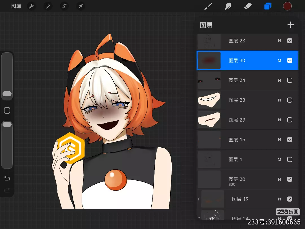
Task: Show the smiling-teeth 图层 23 layer
Action: point(290,100)
